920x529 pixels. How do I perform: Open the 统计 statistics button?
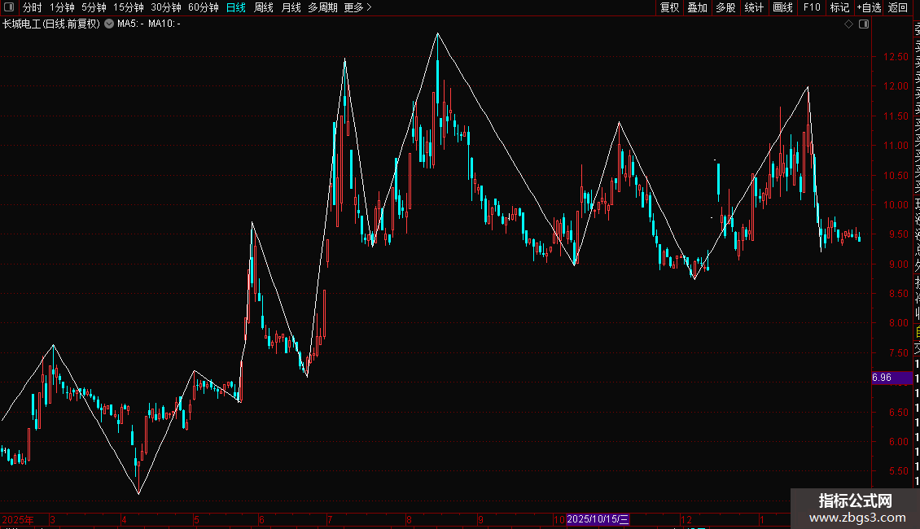[x=754, y=7]
